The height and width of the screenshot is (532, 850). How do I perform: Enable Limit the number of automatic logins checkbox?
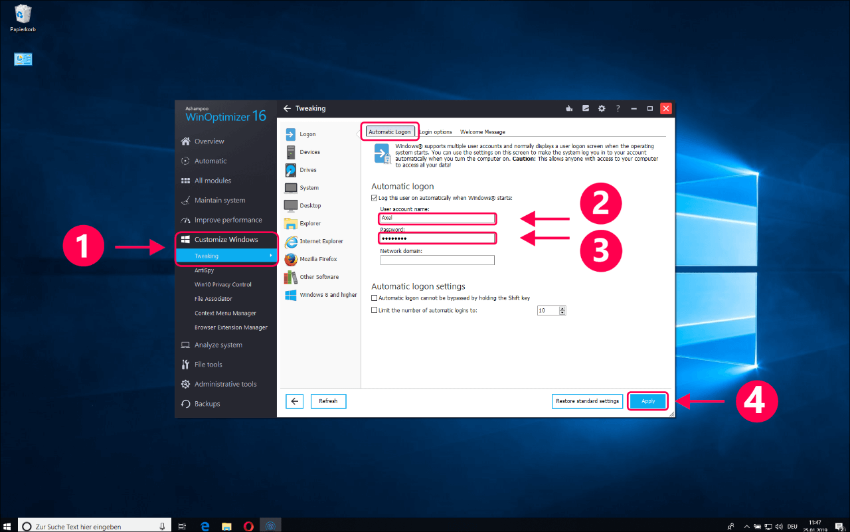coord(374,310)
